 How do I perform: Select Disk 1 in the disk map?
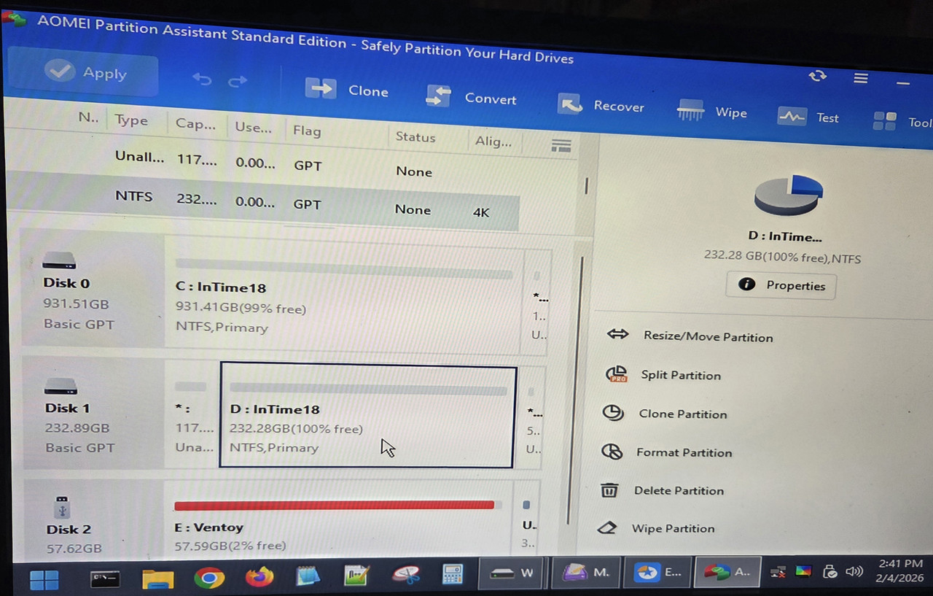click(93, 412)
